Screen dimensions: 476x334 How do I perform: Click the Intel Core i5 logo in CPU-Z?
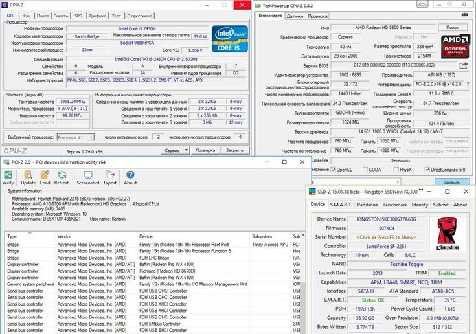click(230, 39)
